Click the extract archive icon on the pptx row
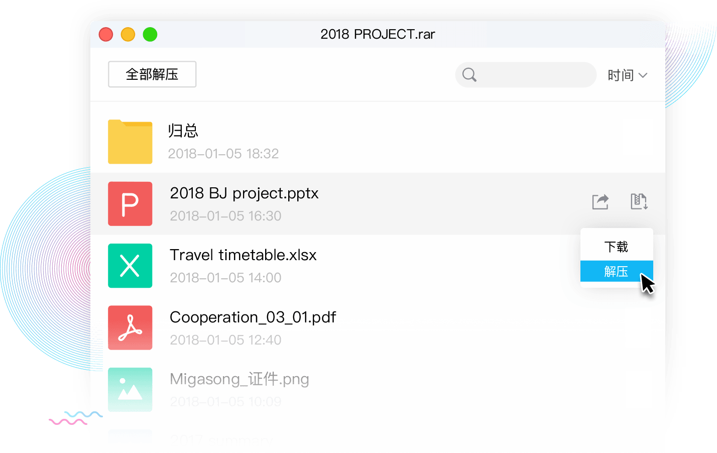717x453 pixels. pos(639,202)
